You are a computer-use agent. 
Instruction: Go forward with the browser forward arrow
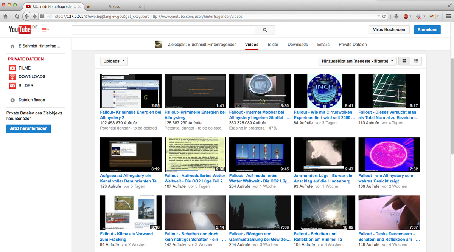[35, 16]
